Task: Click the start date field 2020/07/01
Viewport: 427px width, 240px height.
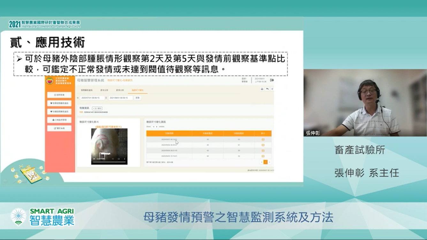Action: 92,98
